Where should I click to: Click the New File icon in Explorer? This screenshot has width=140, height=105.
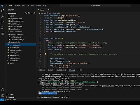click(26, 13)
